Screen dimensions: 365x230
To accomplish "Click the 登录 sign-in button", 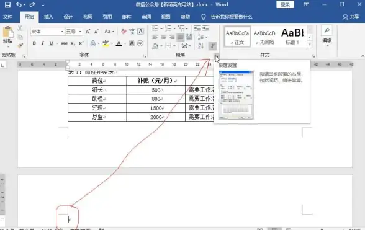I will point(285,4).
